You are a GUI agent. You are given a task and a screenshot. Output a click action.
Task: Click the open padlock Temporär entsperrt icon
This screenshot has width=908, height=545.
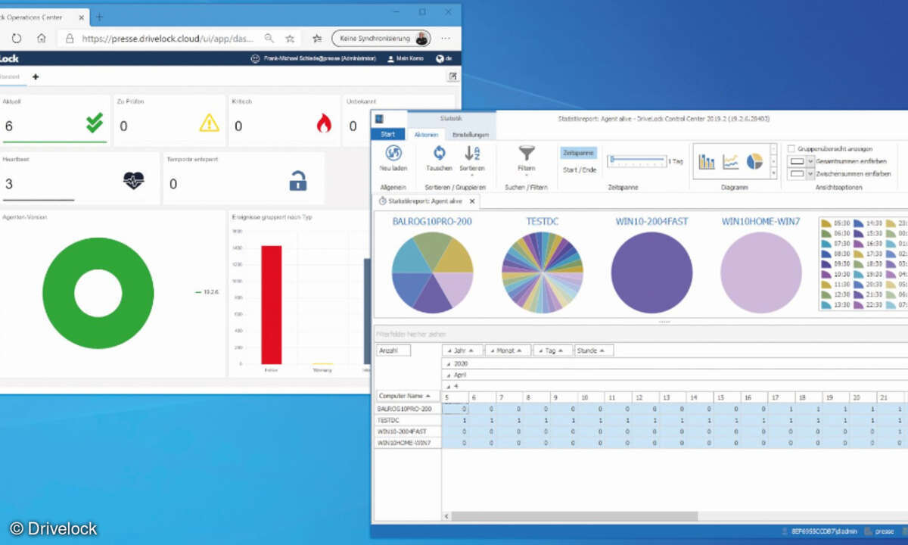coord(298,181)
